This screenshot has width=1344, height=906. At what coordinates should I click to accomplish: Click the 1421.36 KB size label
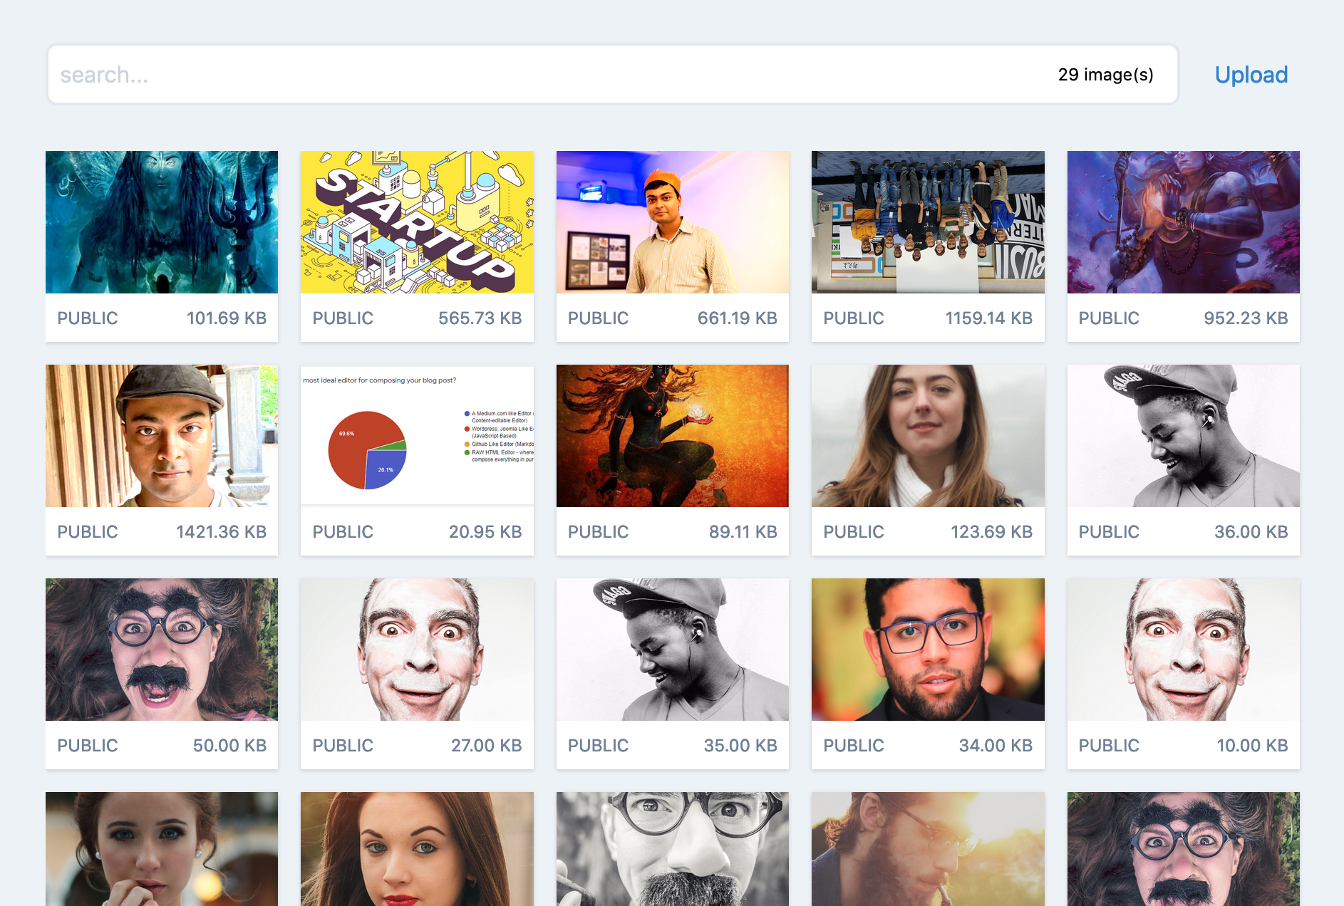pyautogui.click(x=222, y=532)
